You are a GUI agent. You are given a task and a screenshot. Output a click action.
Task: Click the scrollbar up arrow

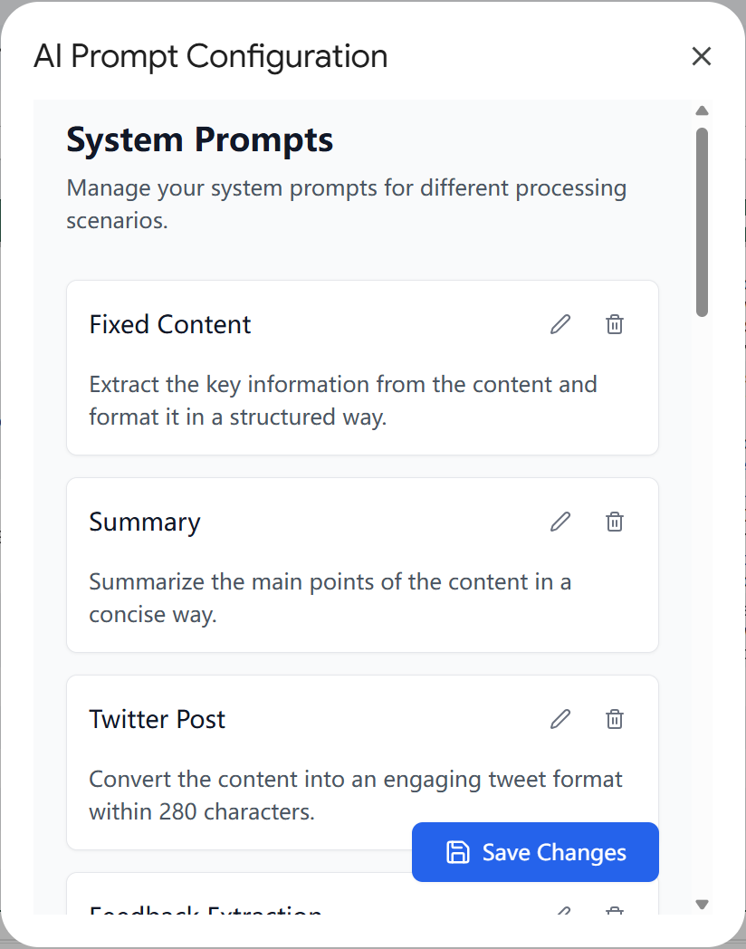[x=702, y=111]
